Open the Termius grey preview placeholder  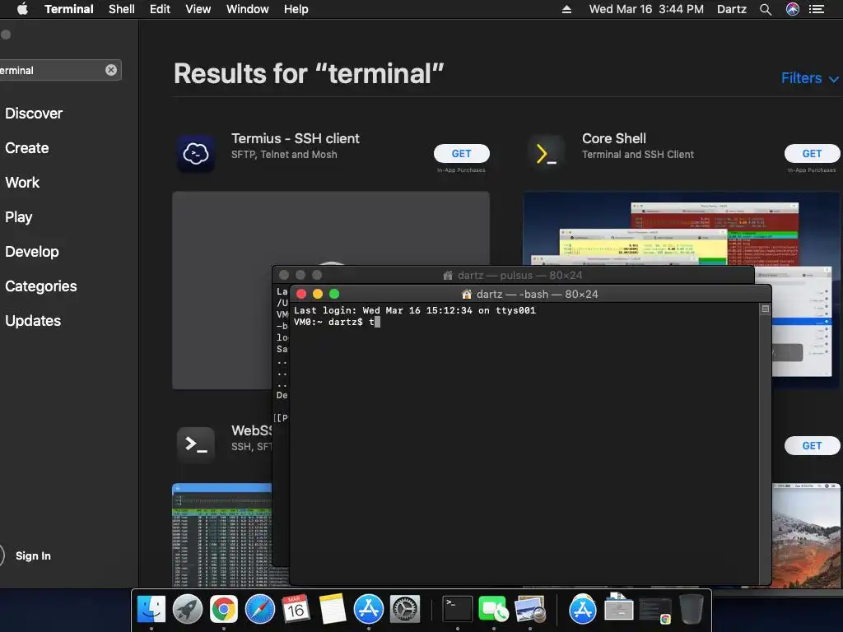click(223, 290)
